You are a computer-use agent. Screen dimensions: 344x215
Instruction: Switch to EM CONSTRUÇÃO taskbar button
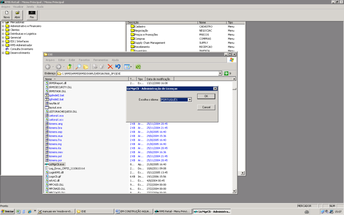(134, 212)
